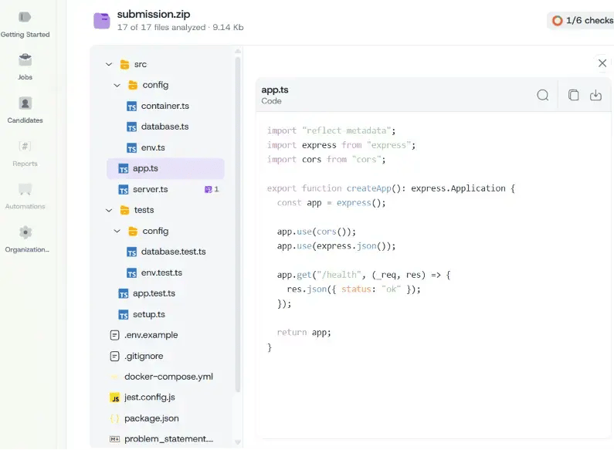This screenshot has width=614, height=450.
Task: Open the Getting Started sidebar item
Action: (25, 24)
